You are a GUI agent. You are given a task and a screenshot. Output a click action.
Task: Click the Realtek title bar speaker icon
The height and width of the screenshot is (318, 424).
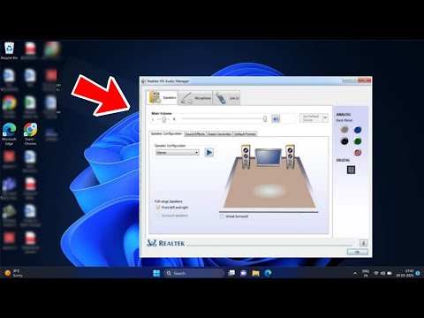143,81
